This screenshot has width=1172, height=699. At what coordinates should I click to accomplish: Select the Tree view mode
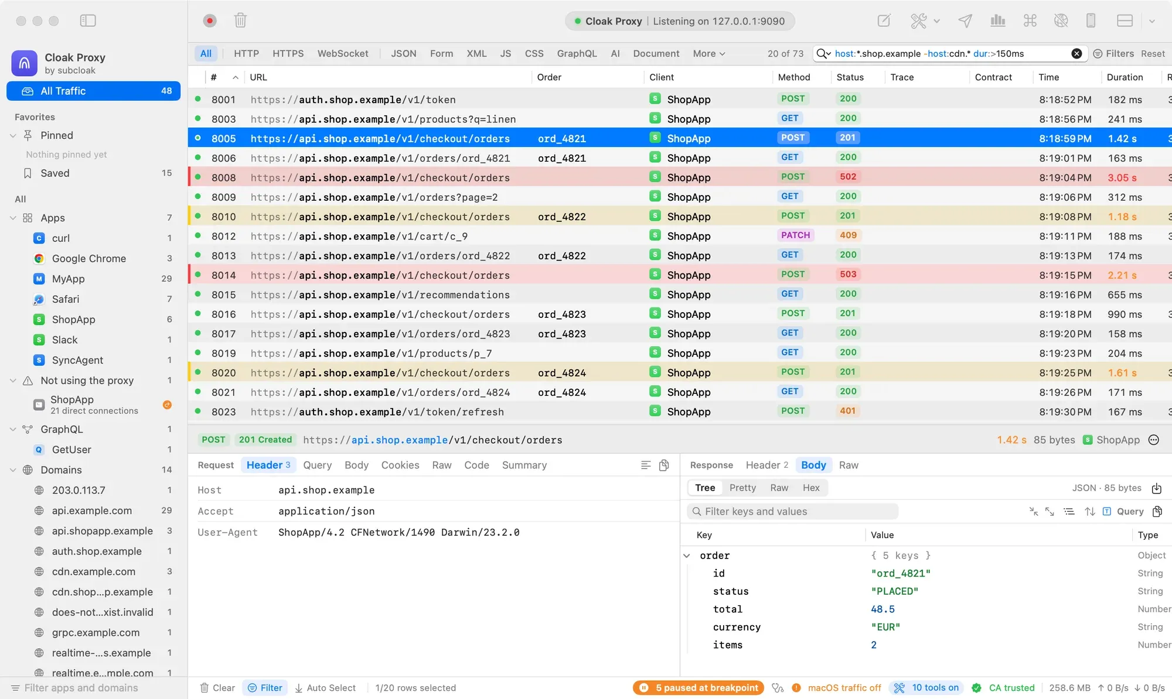[705, 488]
